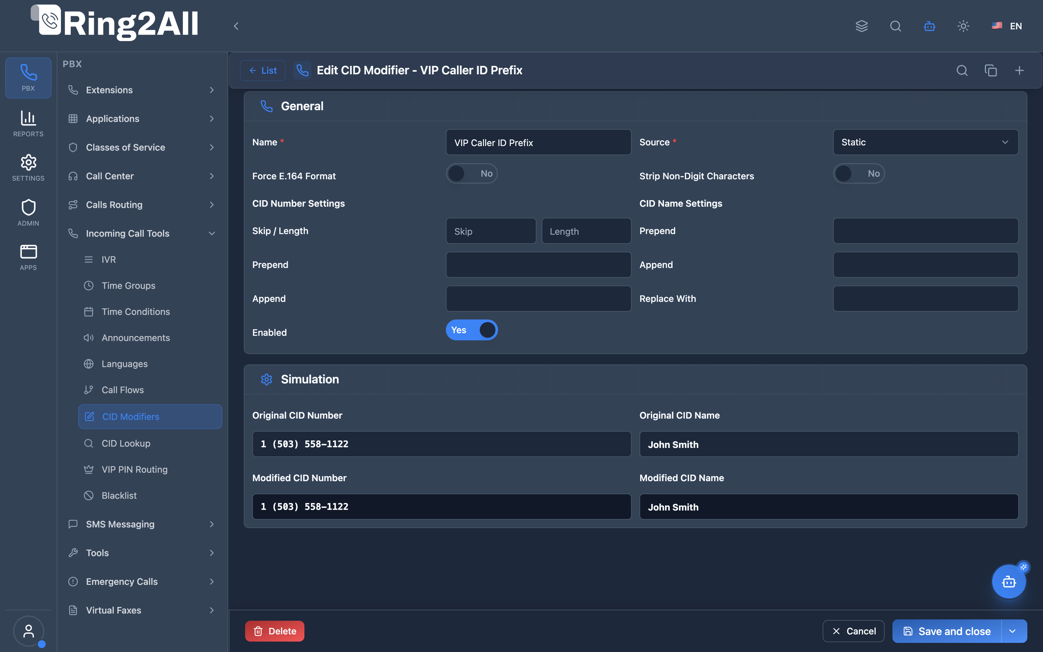The image size is (1043, 652).
Task: Select the PBX module icon
Action: click(x=28, y=78)
